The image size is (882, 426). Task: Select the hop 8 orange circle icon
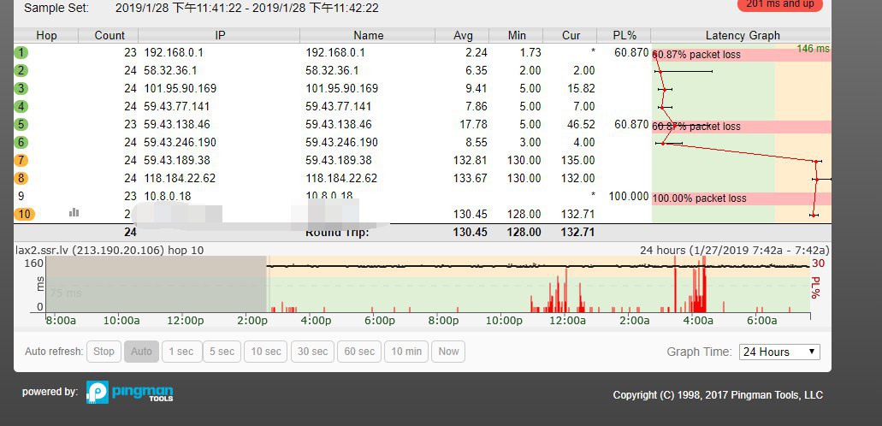pos(21,179)
